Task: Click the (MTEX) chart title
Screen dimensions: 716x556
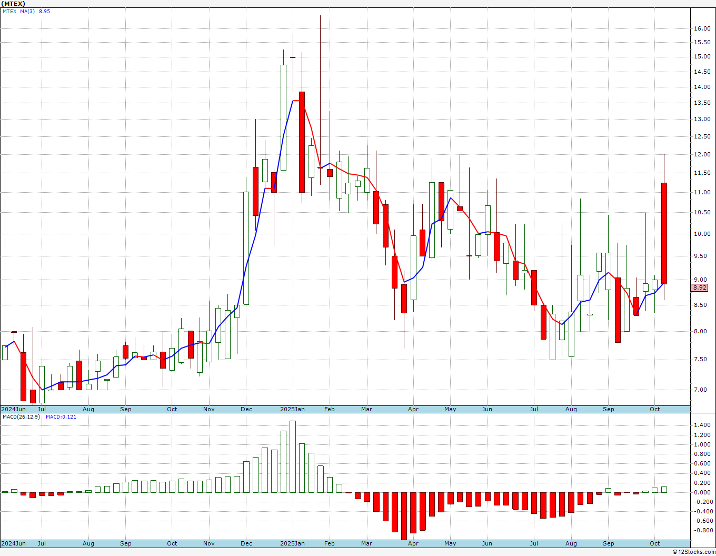Action: click(13, 4)
